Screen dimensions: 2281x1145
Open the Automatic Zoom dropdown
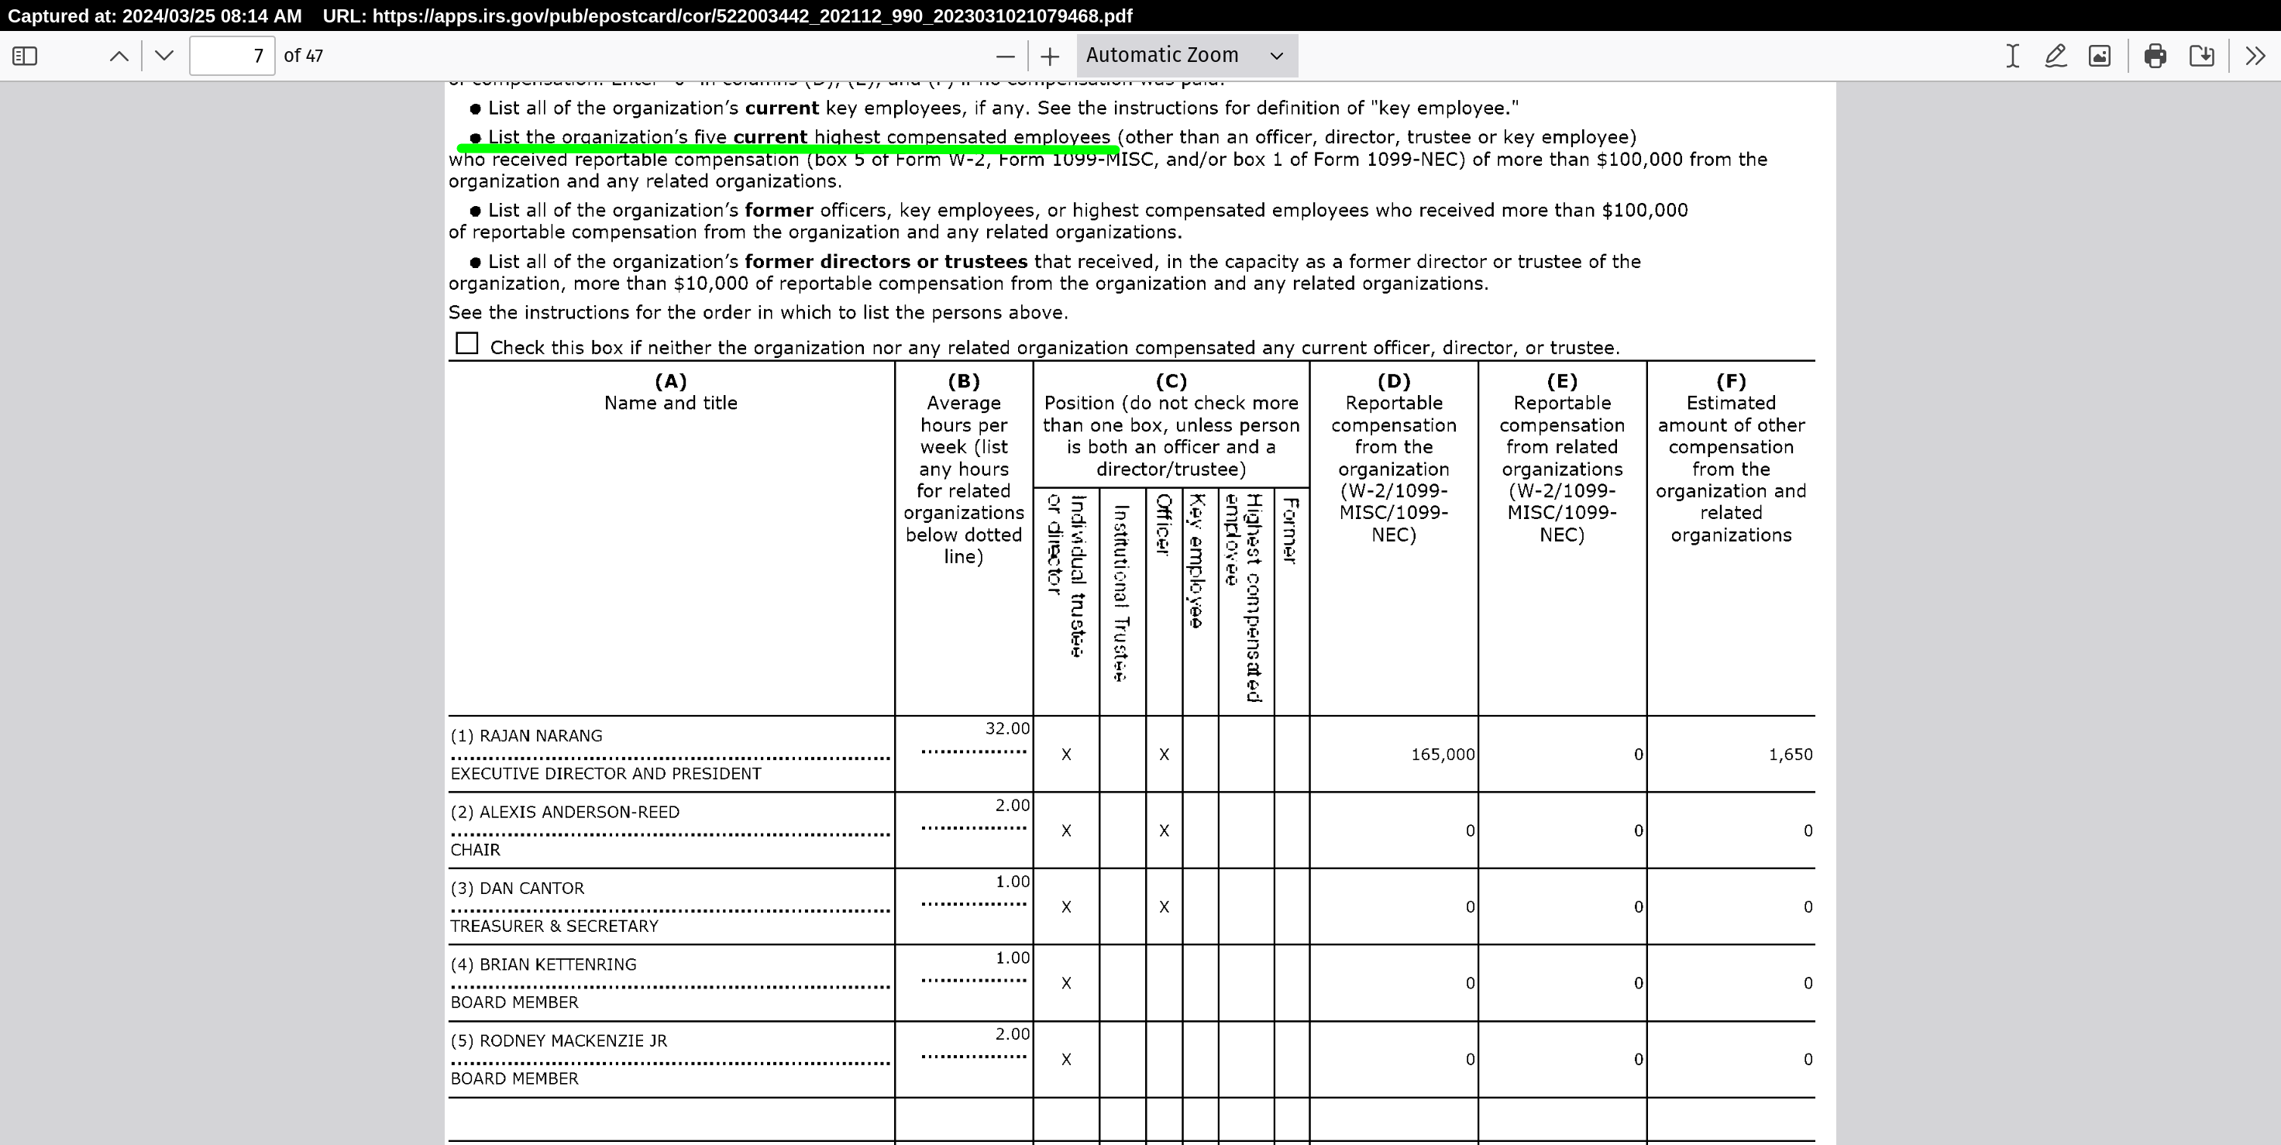click(x=1186, y=56)
